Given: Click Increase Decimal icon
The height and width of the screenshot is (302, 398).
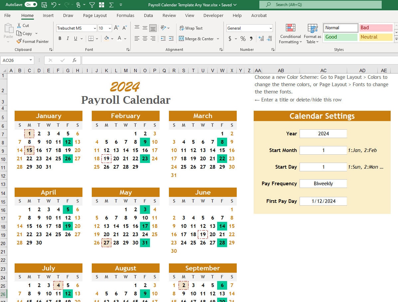Looking at the screenshot, I should 261,39.
